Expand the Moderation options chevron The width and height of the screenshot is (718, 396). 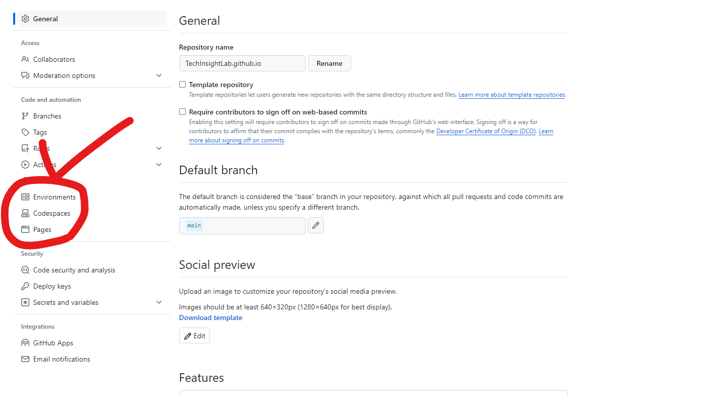pos(159,75)
